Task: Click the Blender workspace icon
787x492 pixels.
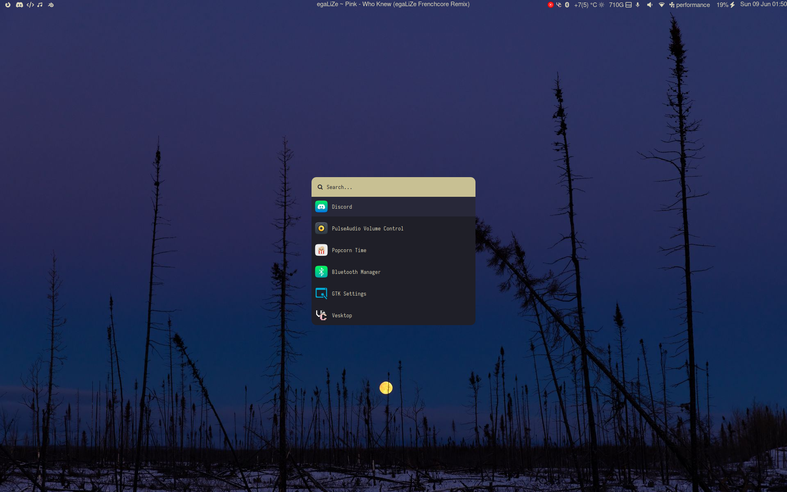Action: [x=51, y=5]
